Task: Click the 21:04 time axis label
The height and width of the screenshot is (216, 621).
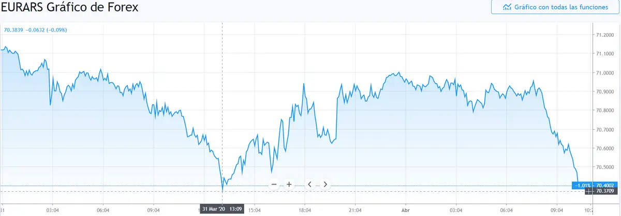Action: 355,210
